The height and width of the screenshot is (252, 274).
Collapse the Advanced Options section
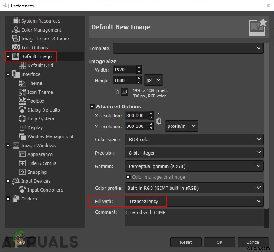tap(92, 106)
